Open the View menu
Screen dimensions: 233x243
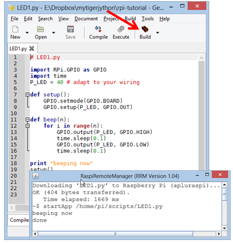point(63,18)
